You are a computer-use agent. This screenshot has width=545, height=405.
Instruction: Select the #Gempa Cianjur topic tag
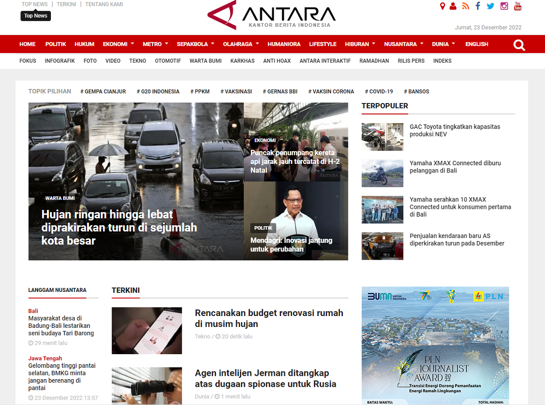tap(103, 91)
